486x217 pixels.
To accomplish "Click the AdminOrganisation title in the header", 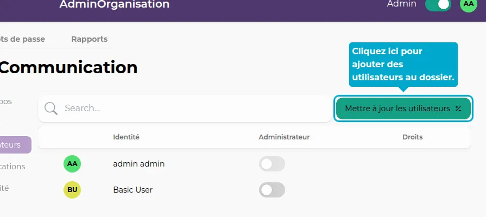I will tap(115, 4).
